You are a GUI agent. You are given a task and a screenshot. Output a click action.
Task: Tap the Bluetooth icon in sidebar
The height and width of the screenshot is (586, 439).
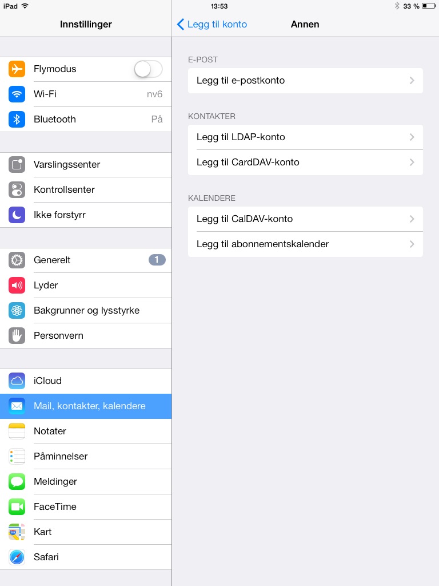pyautogui.click(x=17, y=119)
